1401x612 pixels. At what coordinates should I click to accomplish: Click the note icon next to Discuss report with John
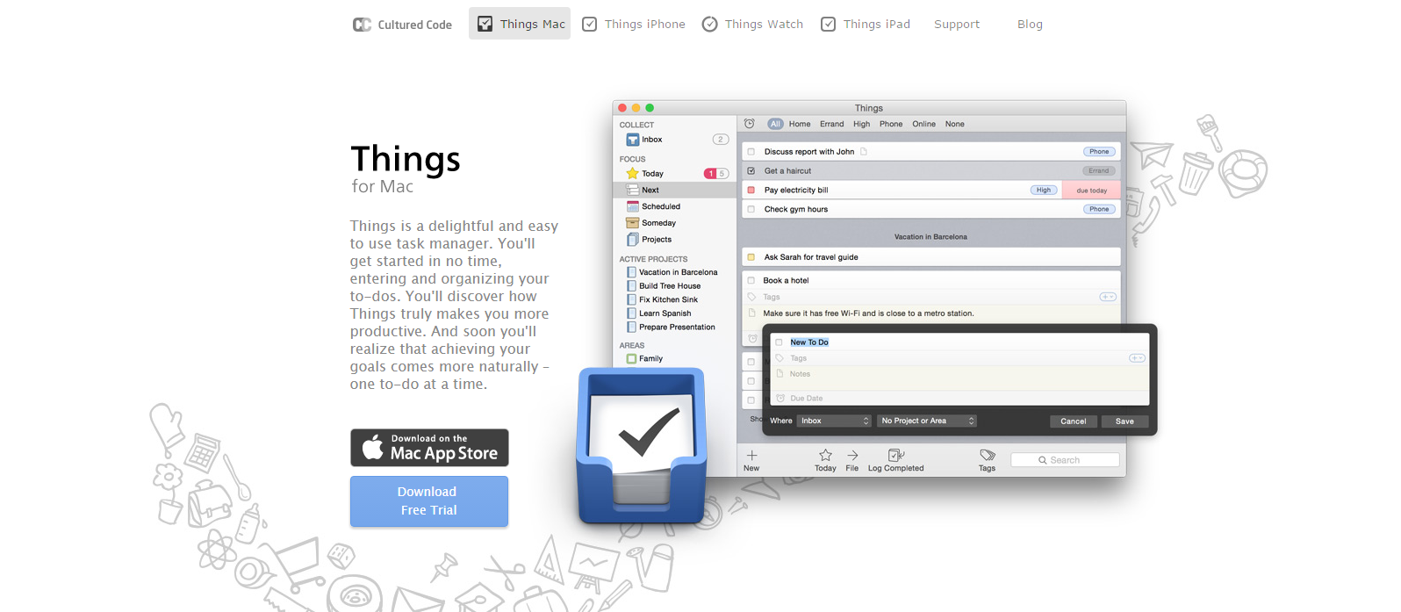864,152
